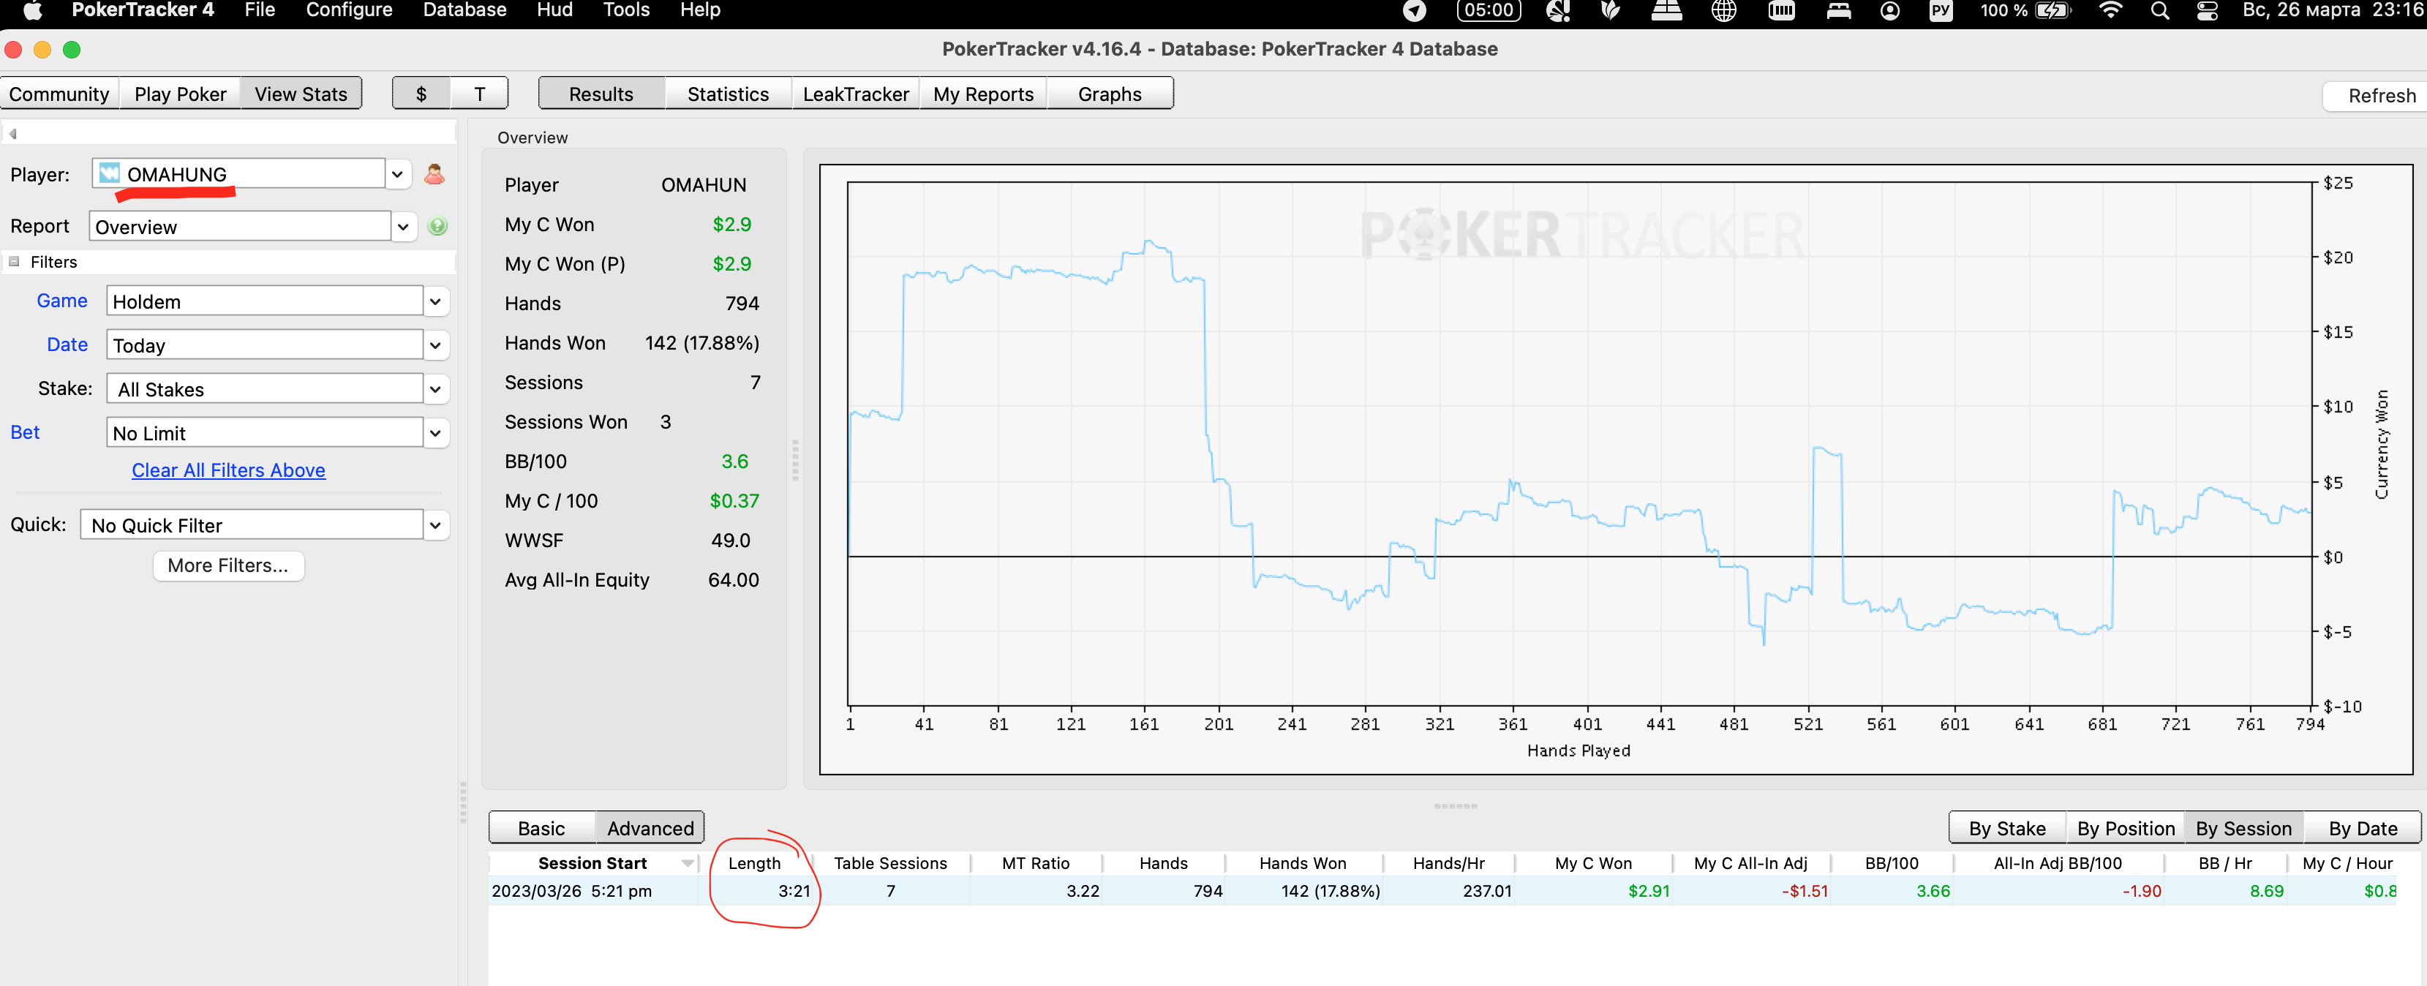Screen dimensions: 2427x986
Task: Toggle tournament mode with T button
Action: [x=480, y=93]
